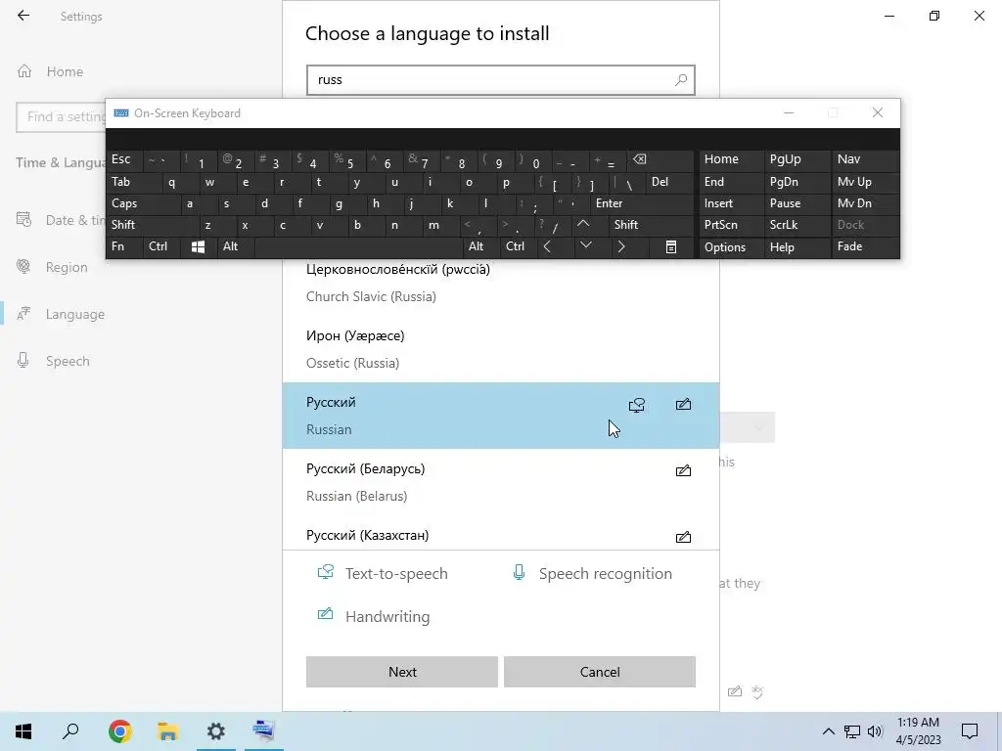
Task: Open the network icon in tray
Action: (x=852, y=731)
